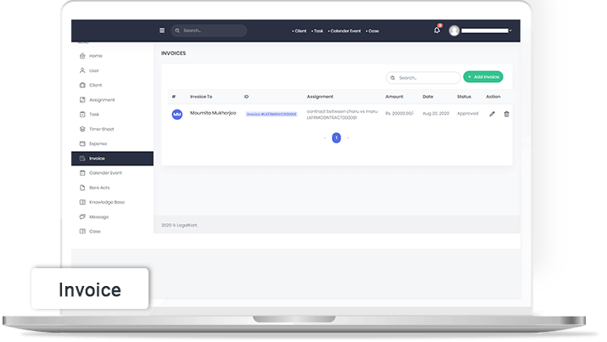
Task: Go to the previous page arrow
Action: [x=324, y=137]
